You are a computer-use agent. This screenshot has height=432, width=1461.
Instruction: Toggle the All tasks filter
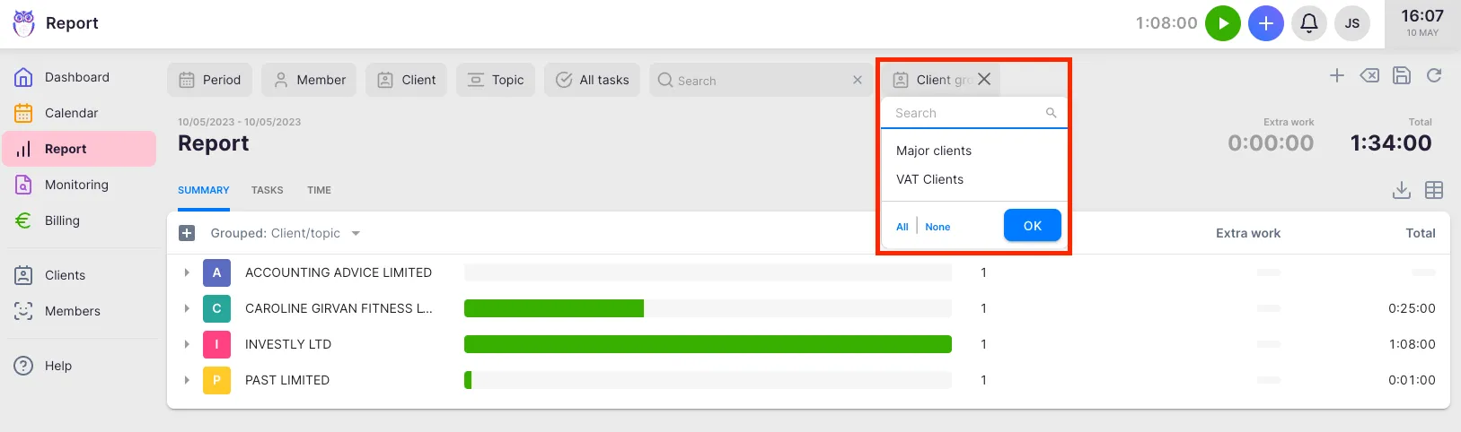593,80
